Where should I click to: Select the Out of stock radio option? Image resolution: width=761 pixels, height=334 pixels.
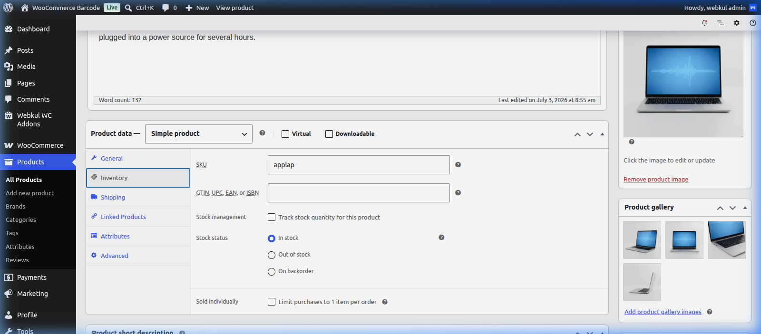point(272,255)
